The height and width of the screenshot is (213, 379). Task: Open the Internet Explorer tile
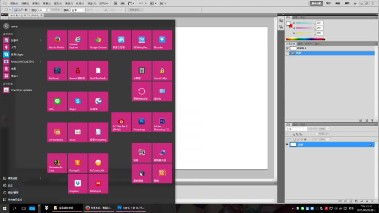point(78,39)
